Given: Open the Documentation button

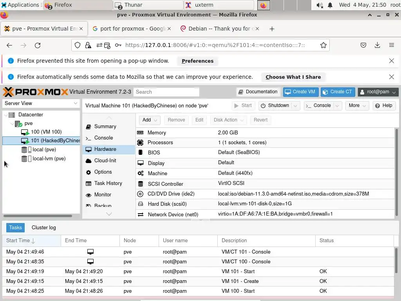Looking at the screenshot, I should tap(258, 92).
